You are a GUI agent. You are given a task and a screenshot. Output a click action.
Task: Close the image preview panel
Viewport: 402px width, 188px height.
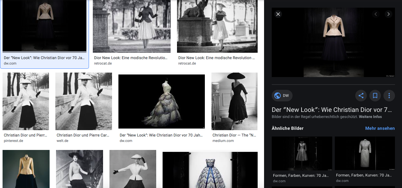point(278,14)
